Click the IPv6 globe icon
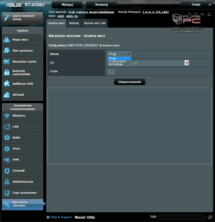Viewport: 215px width, 222px height. coord(7,149)
